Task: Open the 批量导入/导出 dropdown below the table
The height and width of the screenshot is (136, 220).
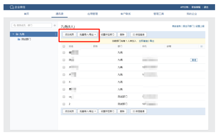Action: (87, 111)
